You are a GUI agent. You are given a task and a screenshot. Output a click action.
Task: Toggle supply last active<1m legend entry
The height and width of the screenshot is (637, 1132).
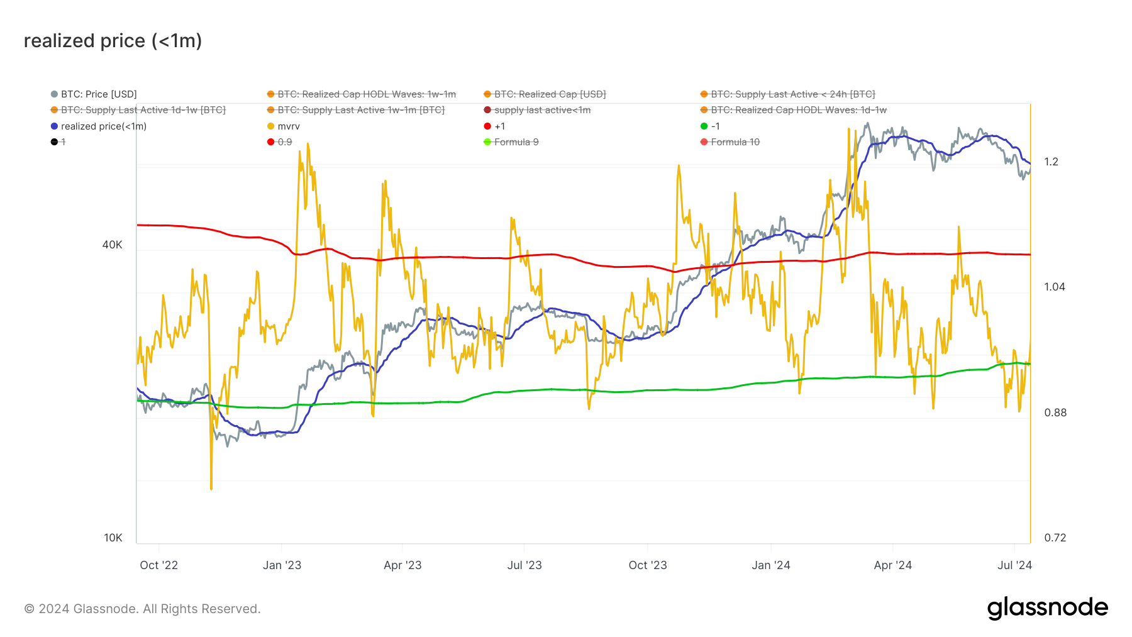pyautogui.click(x=537, y=110)
